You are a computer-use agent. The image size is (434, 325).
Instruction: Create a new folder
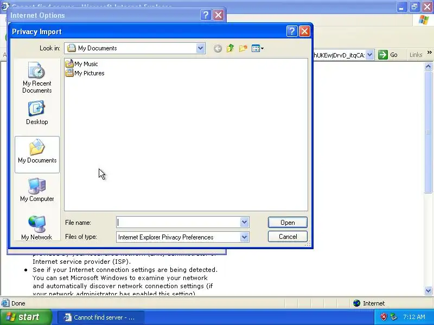(243, 48)
